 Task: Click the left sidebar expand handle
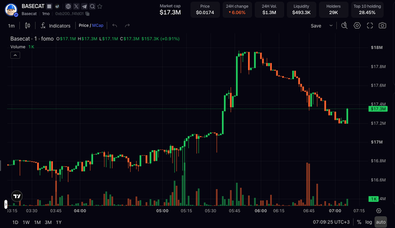pos(6,204)
